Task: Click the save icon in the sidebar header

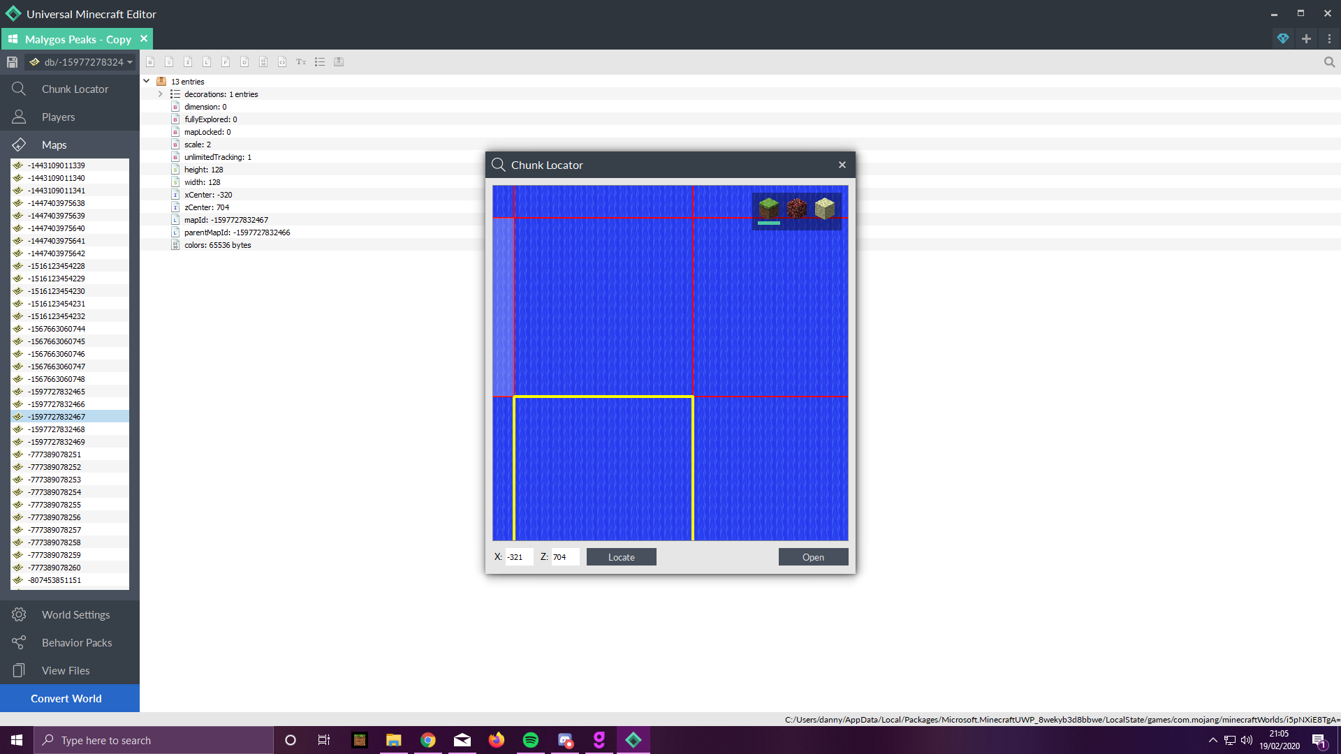Action: [12, 62]
